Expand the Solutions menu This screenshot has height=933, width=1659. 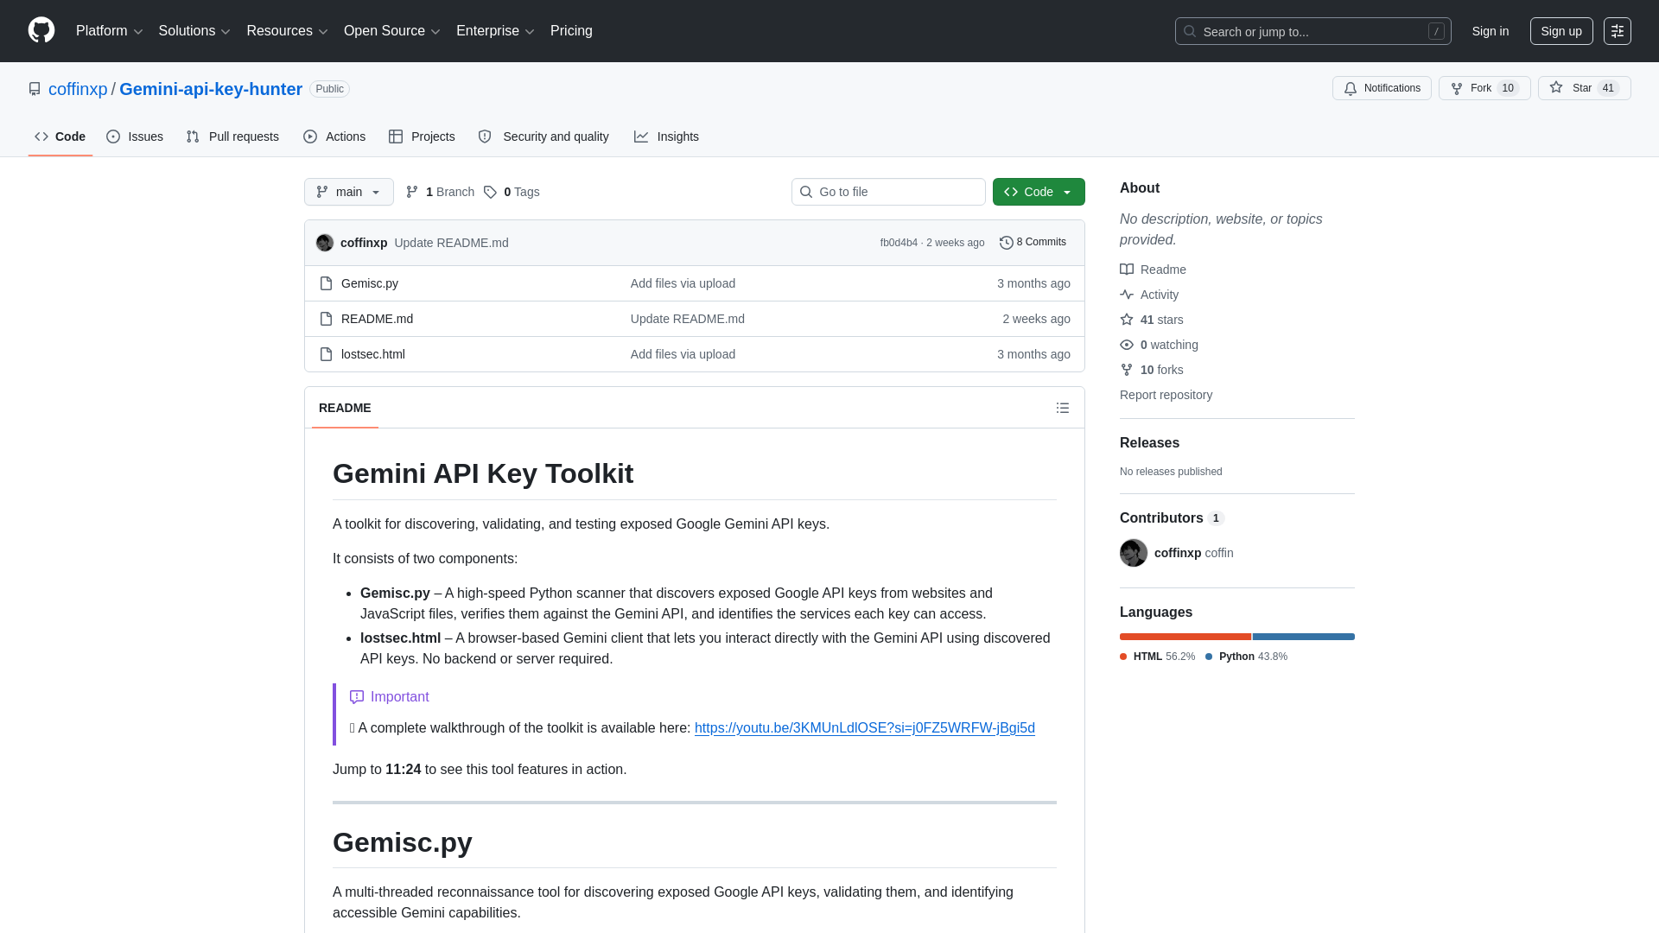(194, 31)
